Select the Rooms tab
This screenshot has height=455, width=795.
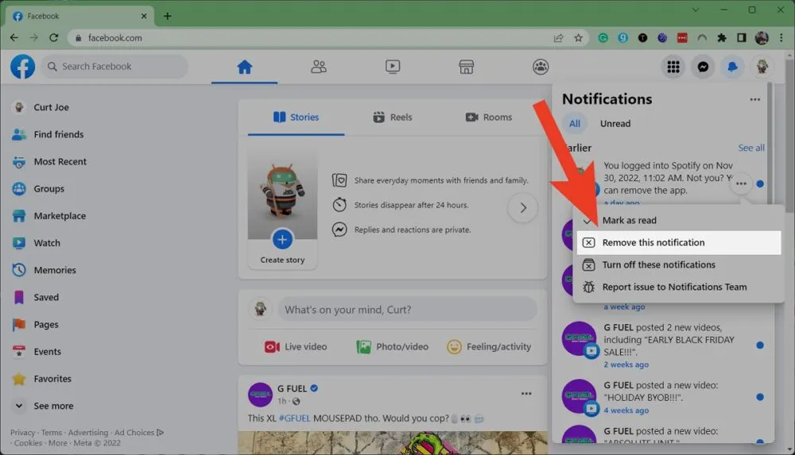click(x=489, y=117)
